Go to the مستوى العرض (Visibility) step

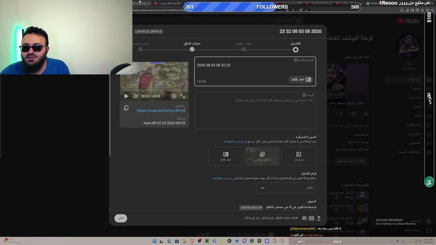pyautogui.click(x=140, y=47)
